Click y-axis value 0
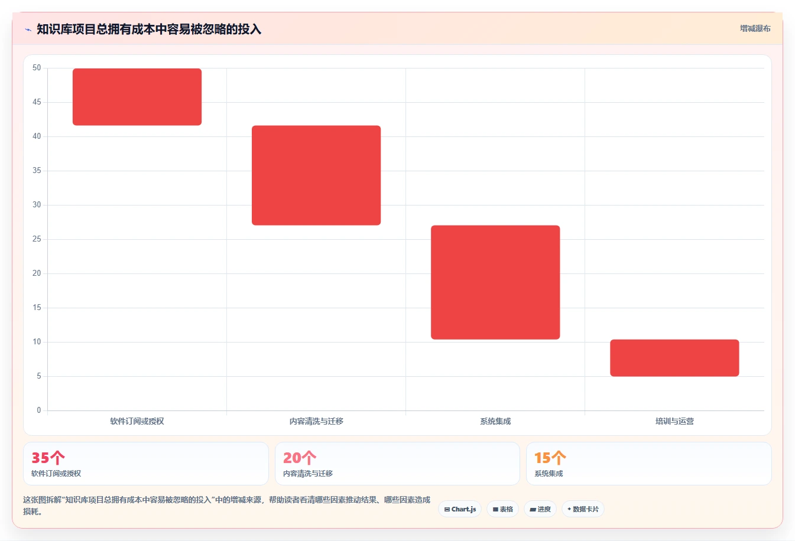Image resolution: width=795 pixels, height=541 pixels. 39,410
